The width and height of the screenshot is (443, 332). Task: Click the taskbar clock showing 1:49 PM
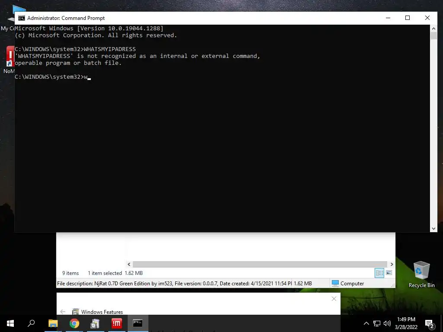[406, 319]
